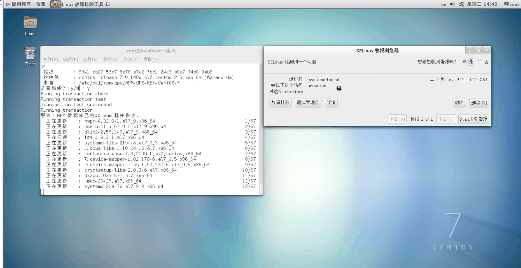Click the 删除(D) delete button
Screen dimensions: 521x268
[479, 103]
